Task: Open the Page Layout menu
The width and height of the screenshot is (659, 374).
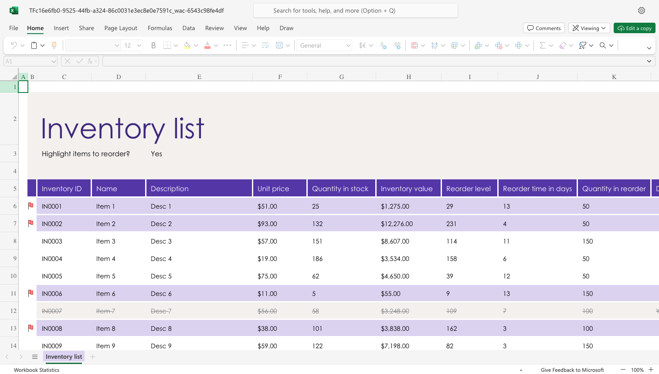Action: point(120,27)
